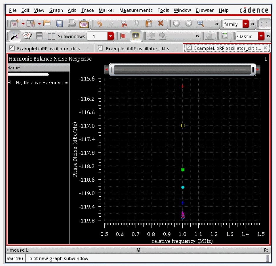The width and height of the screenshot is (276, 266).
Task: Open the Measurements menu
Action: pos(136,10)
